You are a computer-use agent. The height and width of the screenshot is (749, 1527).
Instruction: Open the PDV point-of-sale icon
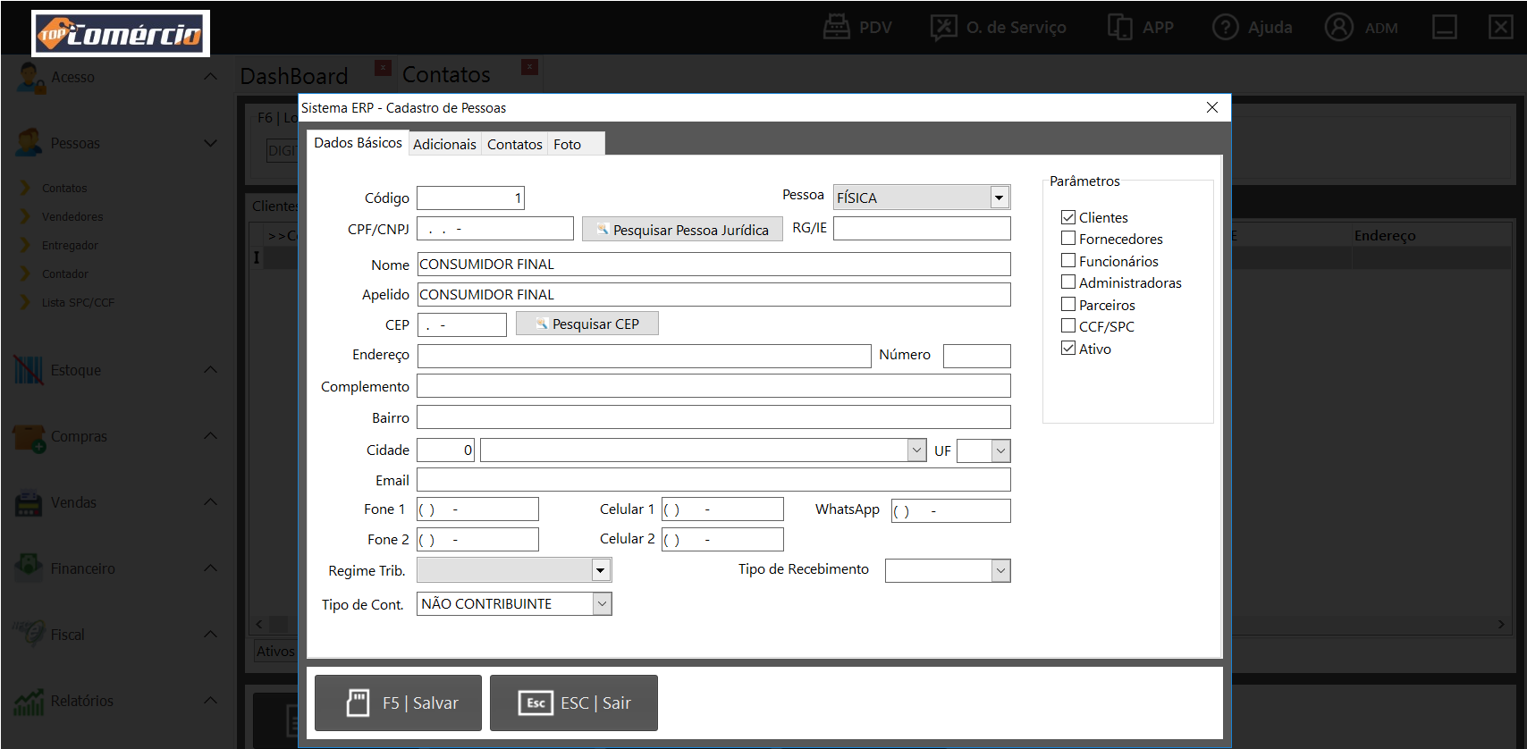[x=837, y=27]
